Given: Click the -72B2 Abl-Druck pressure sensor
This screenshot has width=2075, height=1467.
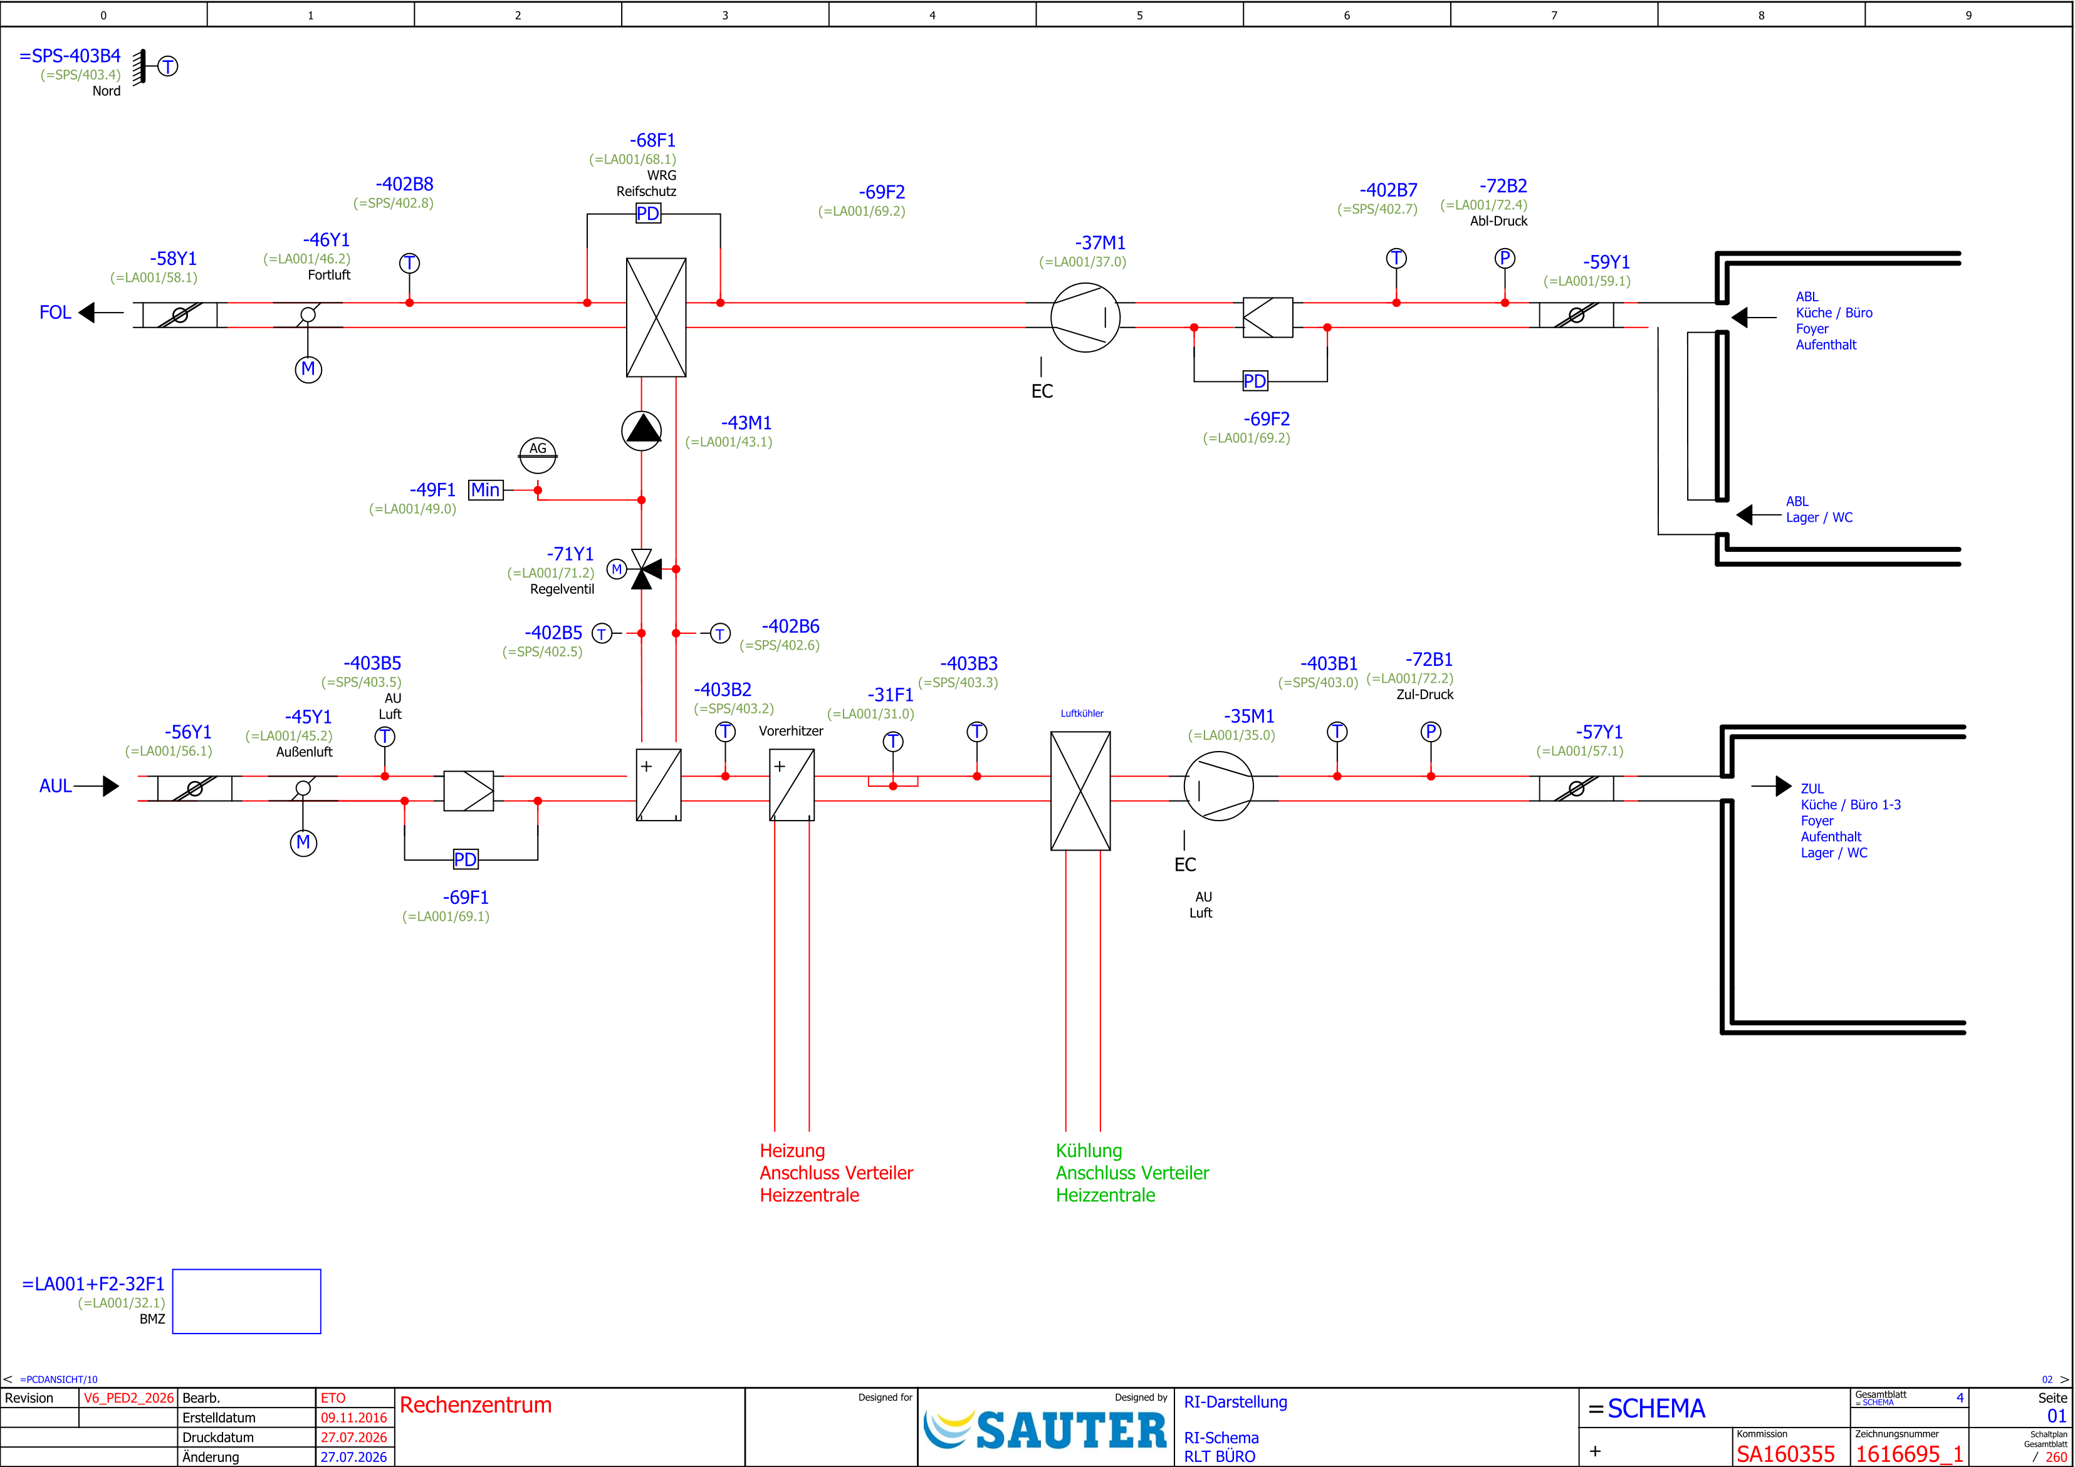Looking at the screenshot, I should 1505,258.
